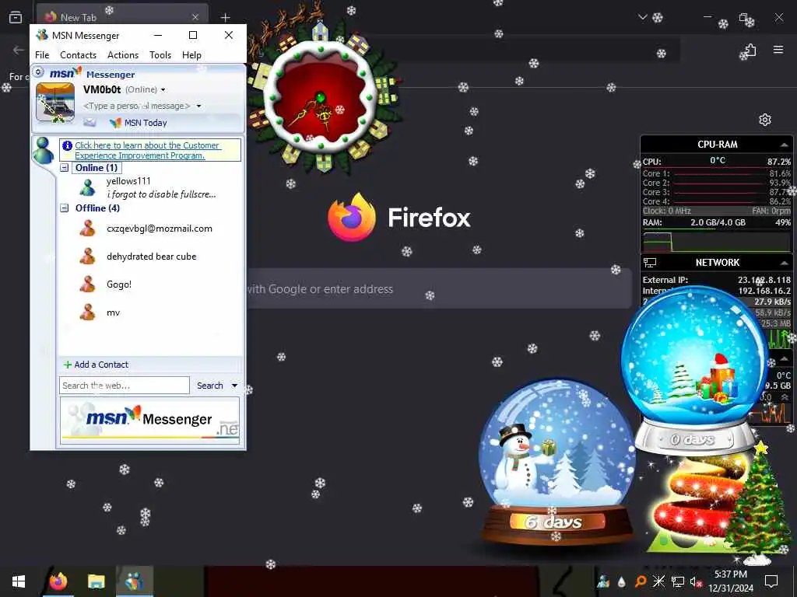797x597 pixels.
Task: Collapse the Offline (4) group
Action: tap(65, 208)
